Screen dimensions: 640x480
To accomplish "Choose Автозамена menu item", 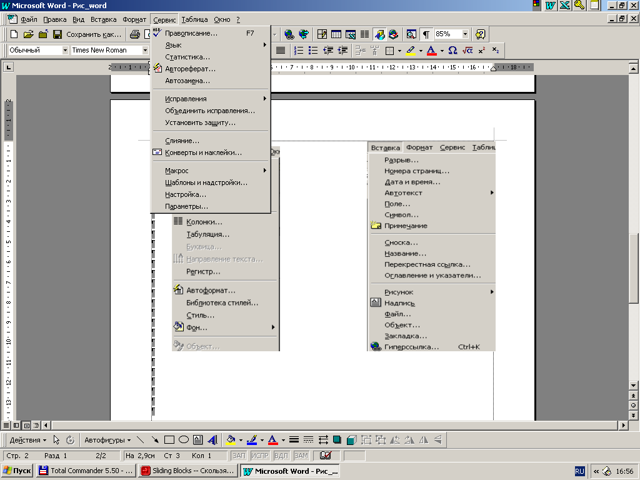I will click(211, 81).
